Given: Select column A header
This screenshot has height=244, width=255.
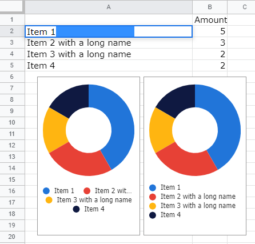Looking at the screenshot, I should coord(109,7).
